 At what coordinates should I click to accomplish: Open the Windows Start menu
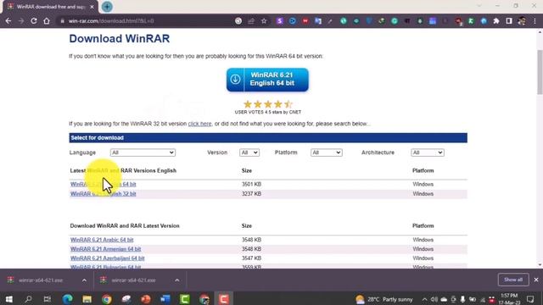[x=9, y=299]
